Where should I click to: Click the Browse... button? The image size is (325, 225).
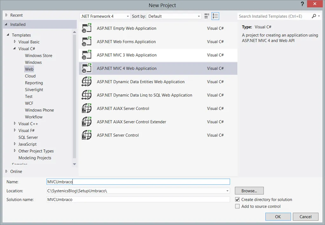pyautogui.click(x=249, y=191)
